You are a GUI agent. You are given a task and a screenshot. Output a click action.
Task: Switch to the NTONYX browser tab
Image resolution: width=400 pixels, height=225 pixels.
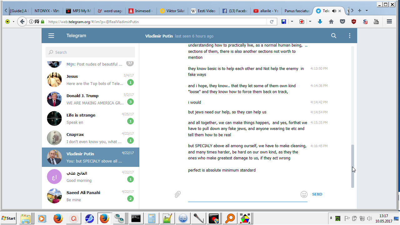[x=47, y=11]
